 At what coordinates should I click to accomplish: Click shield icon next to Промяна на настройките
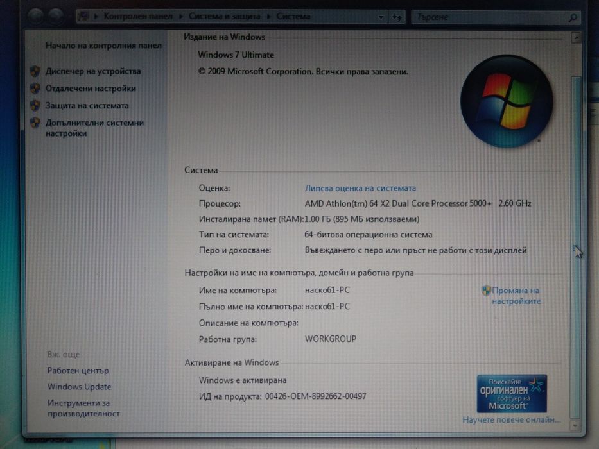pyautogui.click(x=486, y=291)
